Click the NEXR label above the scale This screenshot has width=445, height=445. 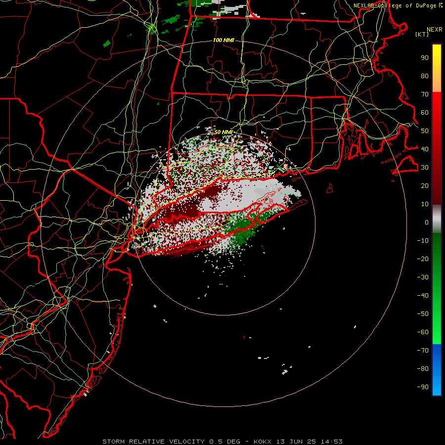coord(435,30)
